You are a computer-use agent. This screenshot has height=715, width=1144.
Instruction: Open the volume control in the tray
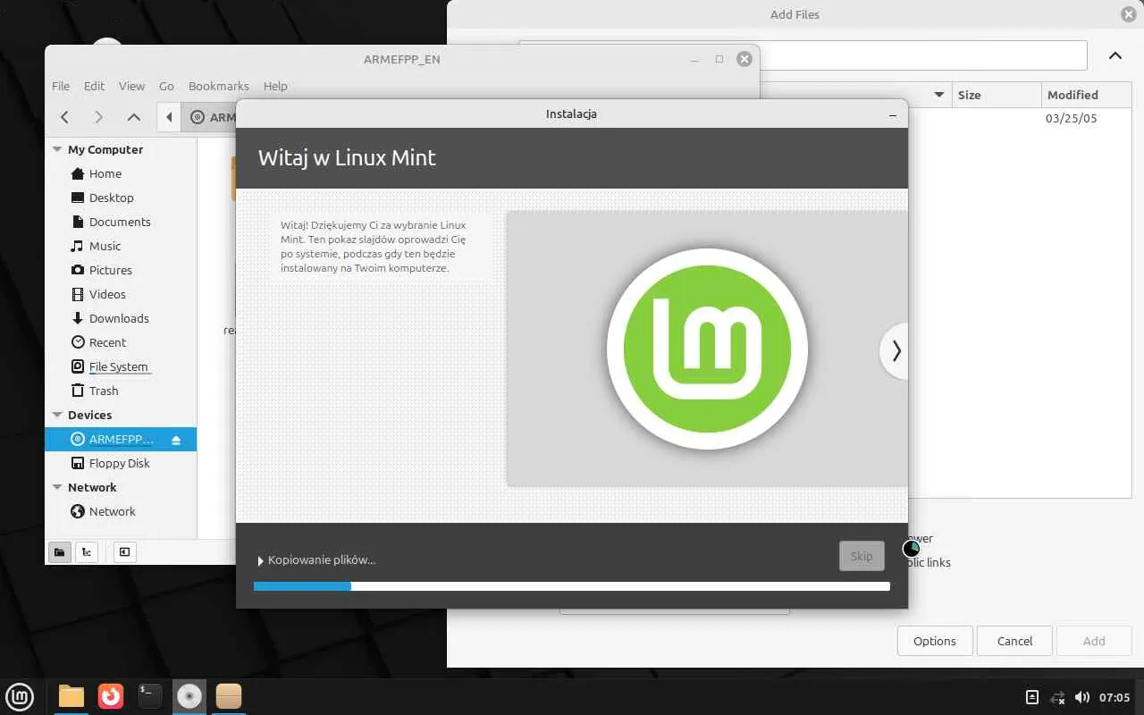[x=1082, y=697]
